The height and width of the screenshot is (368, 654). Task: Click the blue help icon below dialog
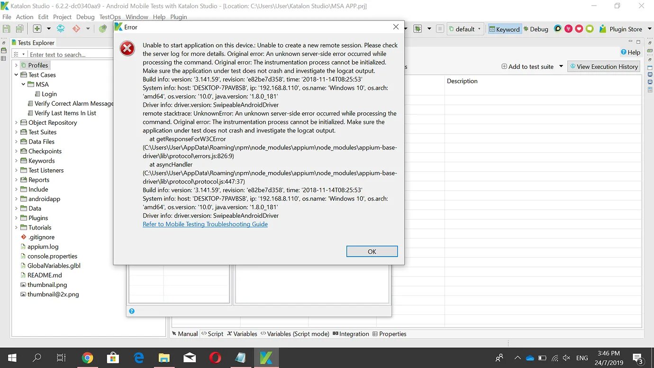[x=132, y=311]
